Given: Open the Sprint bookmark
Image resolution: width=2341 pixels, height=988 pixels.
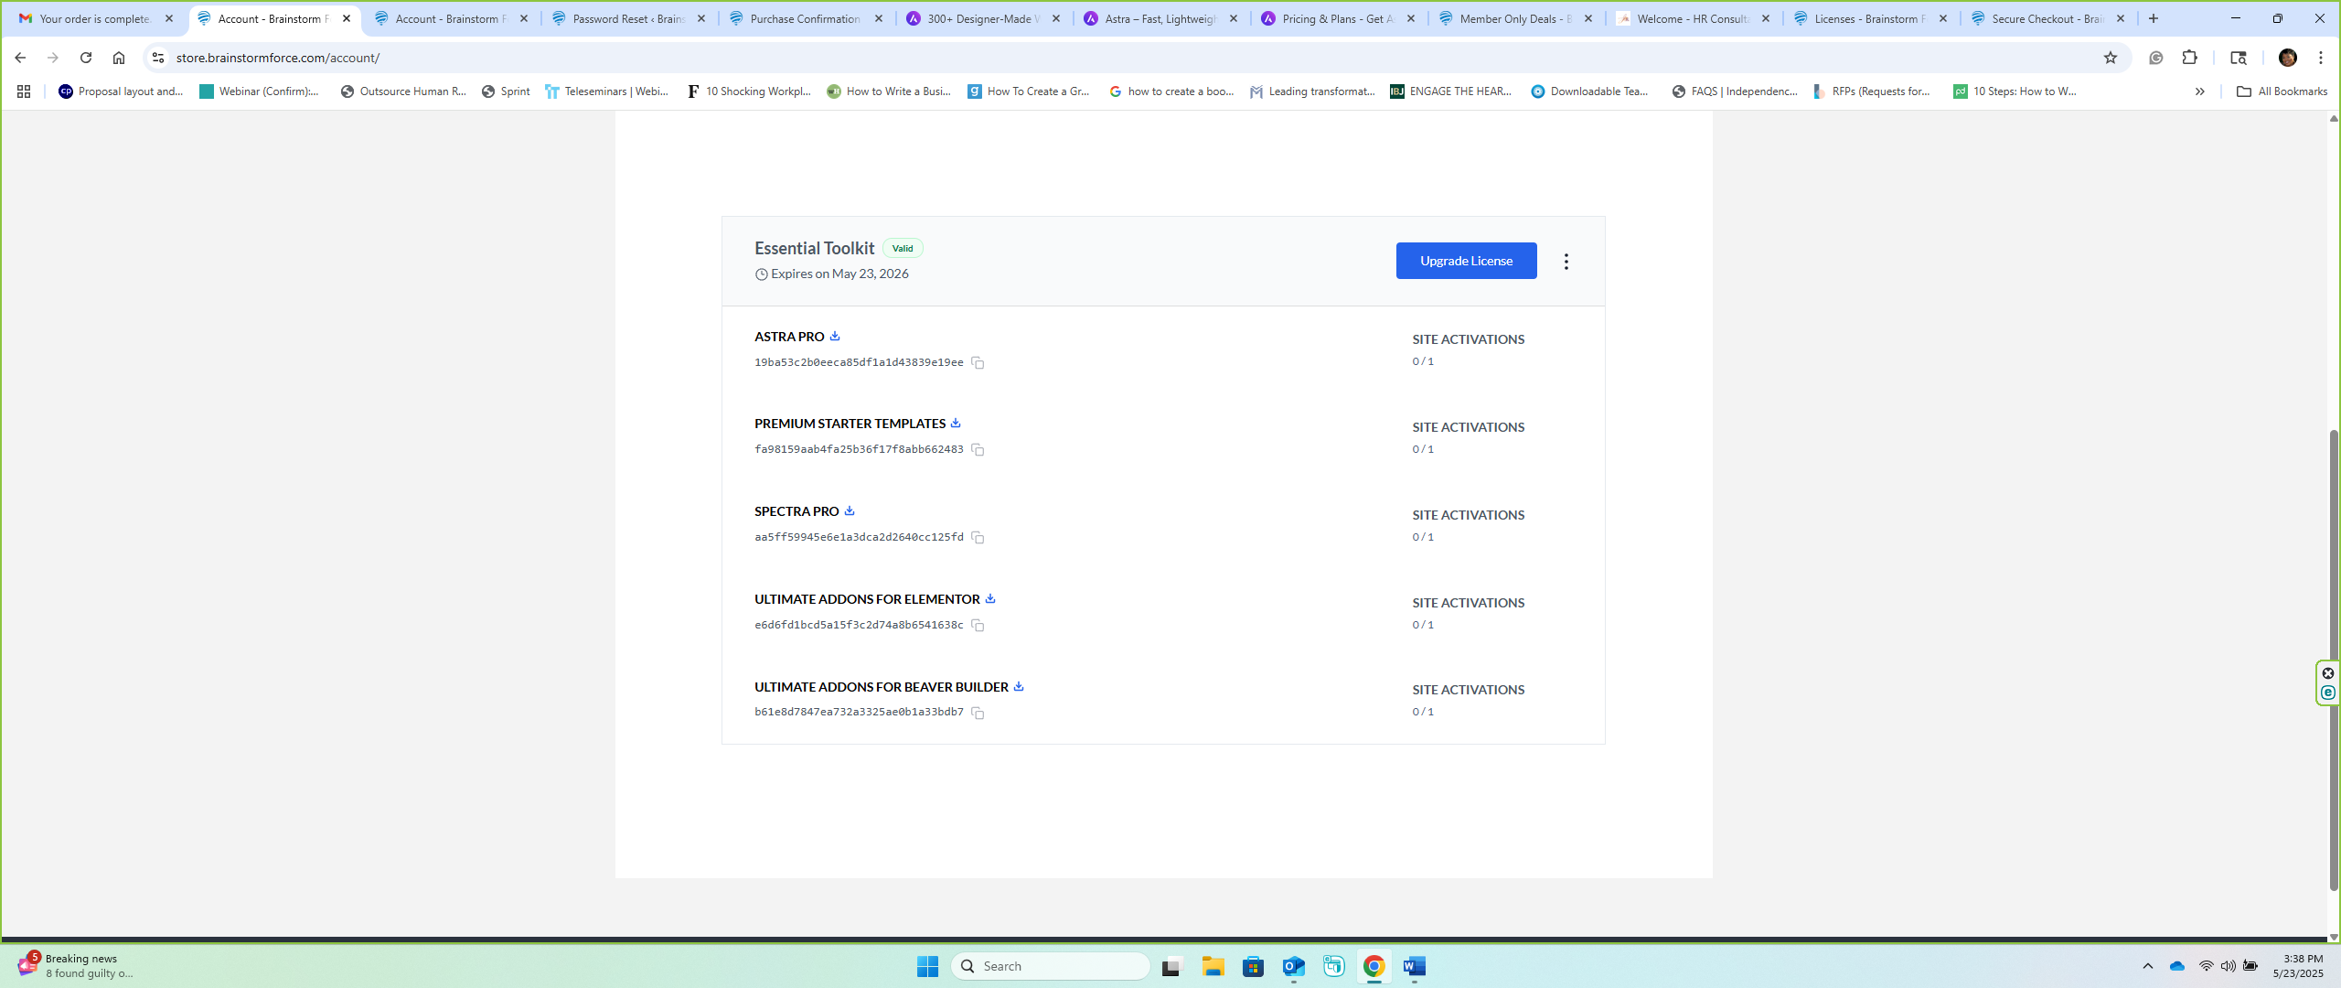Looking at the screenshot, I should 506,91.
